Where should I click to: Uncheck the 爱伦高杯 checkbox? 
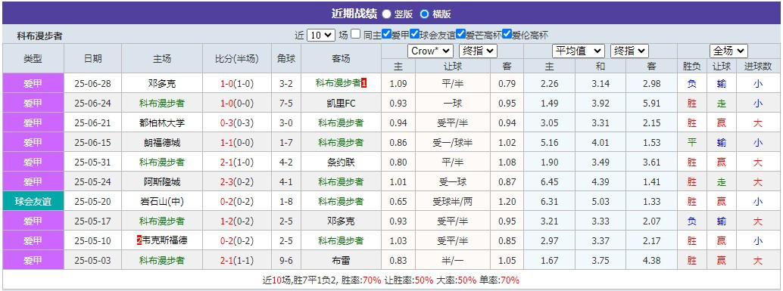coord(507,34)
